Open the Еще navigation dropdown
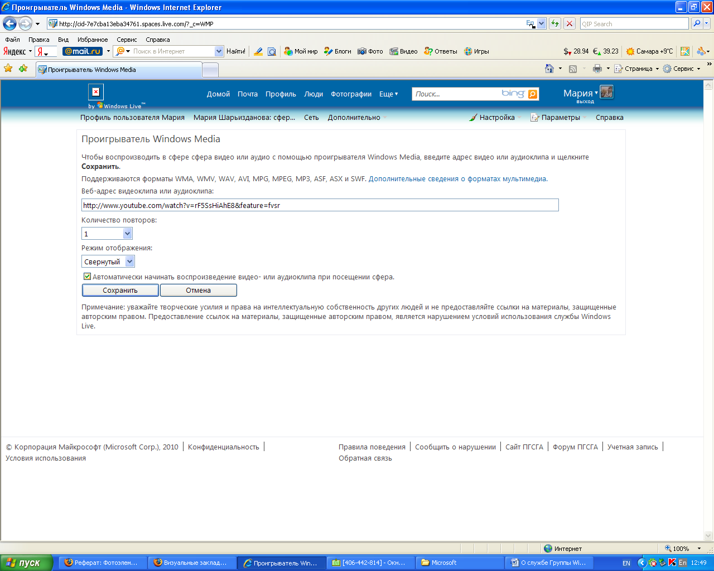 click(389, 94)
